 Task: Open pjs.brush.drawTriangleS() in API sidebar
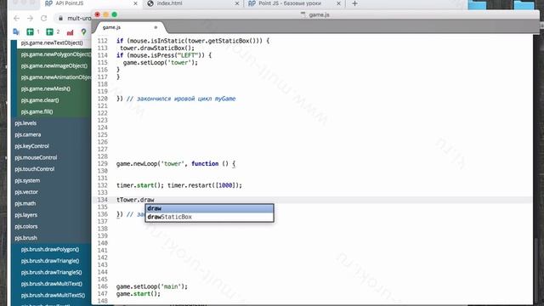coord(51,272)
